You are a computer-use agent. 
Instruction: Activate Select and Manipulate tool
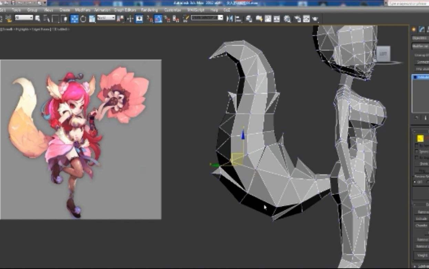[130, 19]
